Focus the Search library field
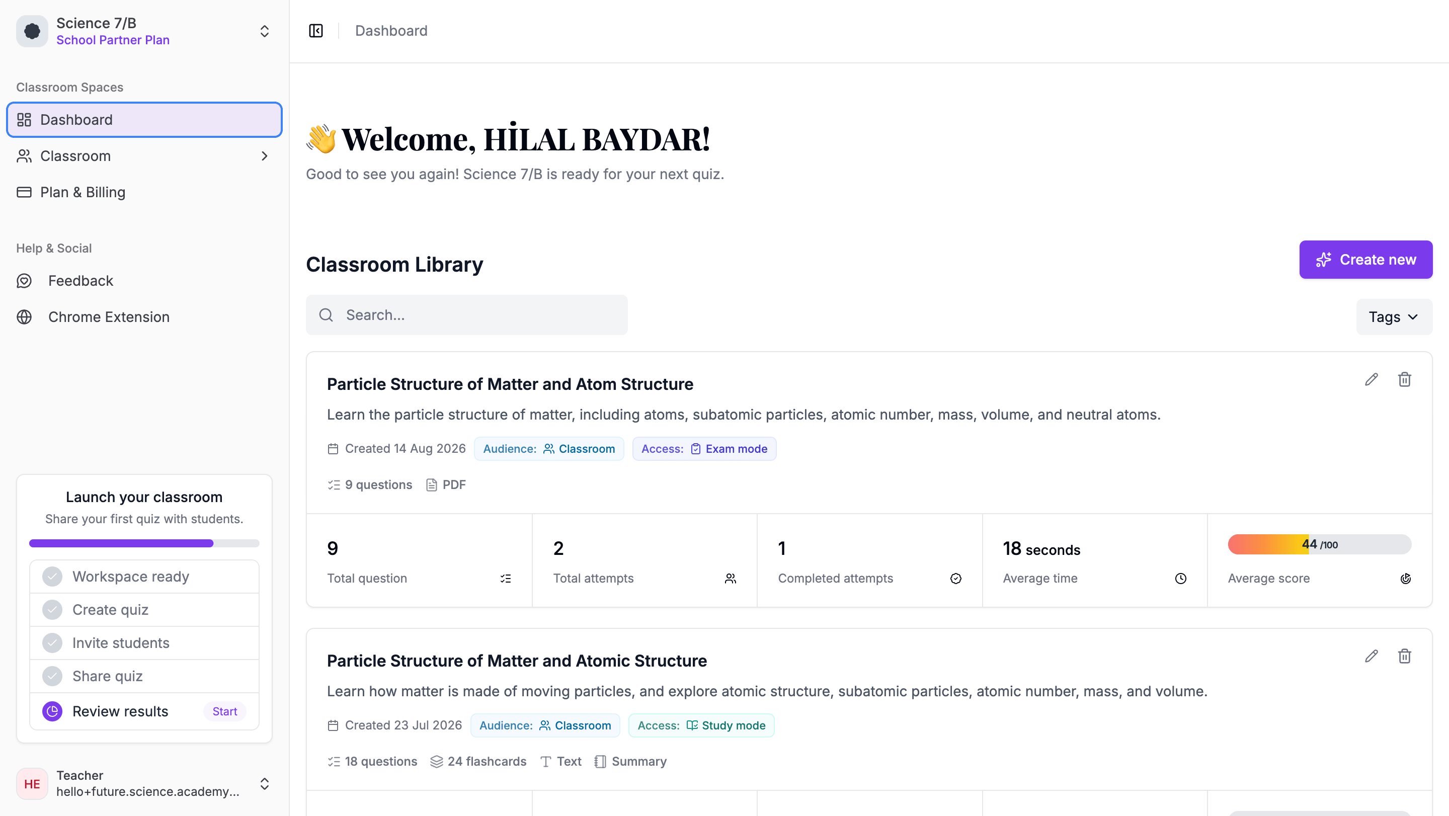1449x816 pixels. pos(466,315)
